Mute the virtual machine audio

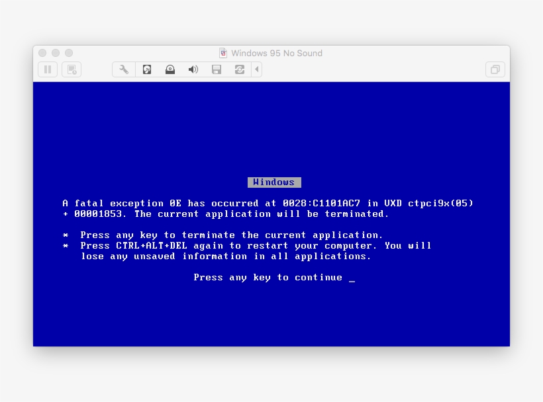193,69
